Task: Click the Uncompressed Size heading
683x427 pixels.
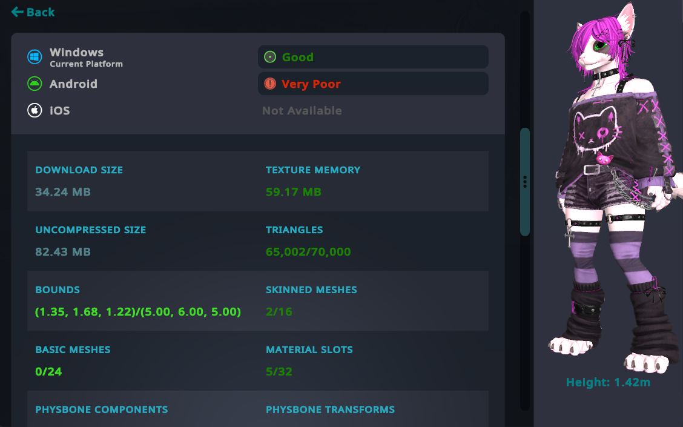Action: [x=91, y=230]
